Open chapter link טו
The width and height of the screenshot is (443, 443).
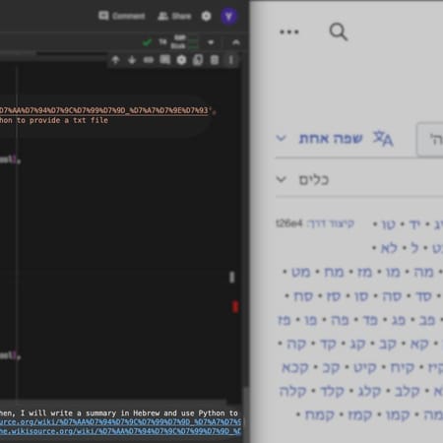point(389,224)
